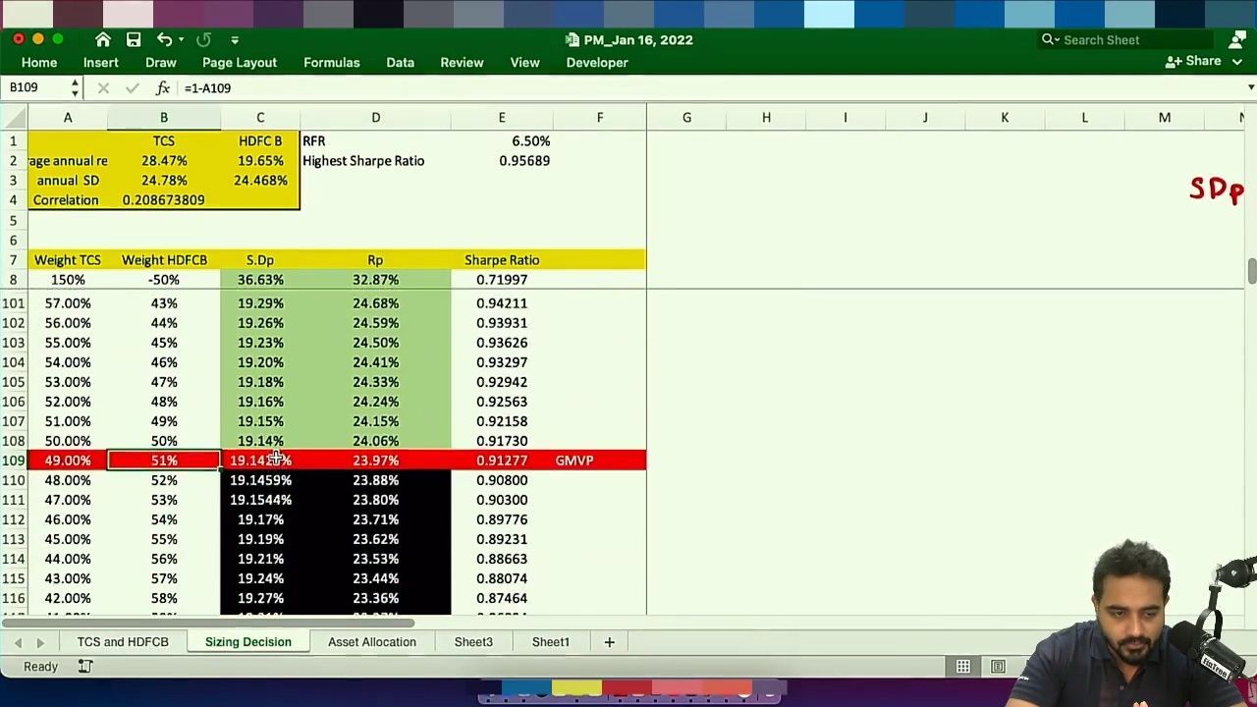The image size is (1257, 707).
Task: Switch to the Sheet3 tab
Action: coord(473,642)
